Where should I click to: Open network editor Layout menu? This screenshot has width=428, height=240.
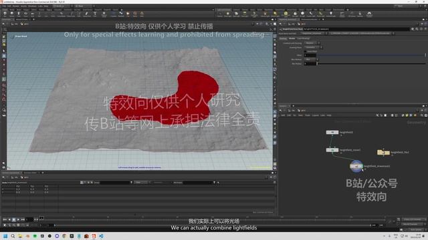pos(315,115)
